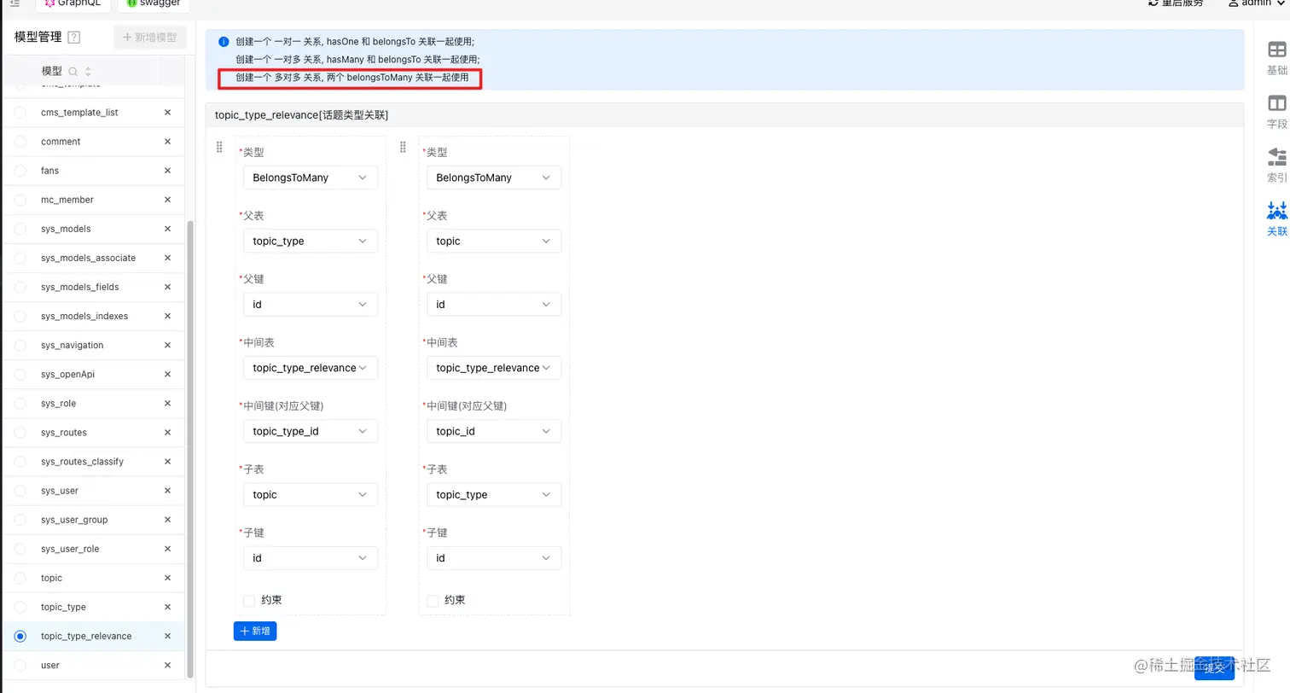Remove sys_routes via its X icon
This screenshot has width=1290, height=693.
[x=167, y=432]
